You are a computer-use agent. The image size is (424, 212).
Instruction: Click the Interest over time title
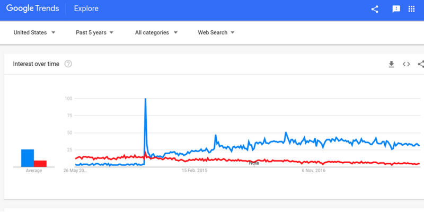click(36, 64)
